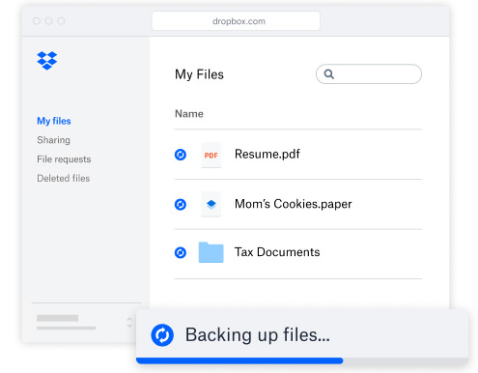Click the magnifier icon in search box

[328, 74]
